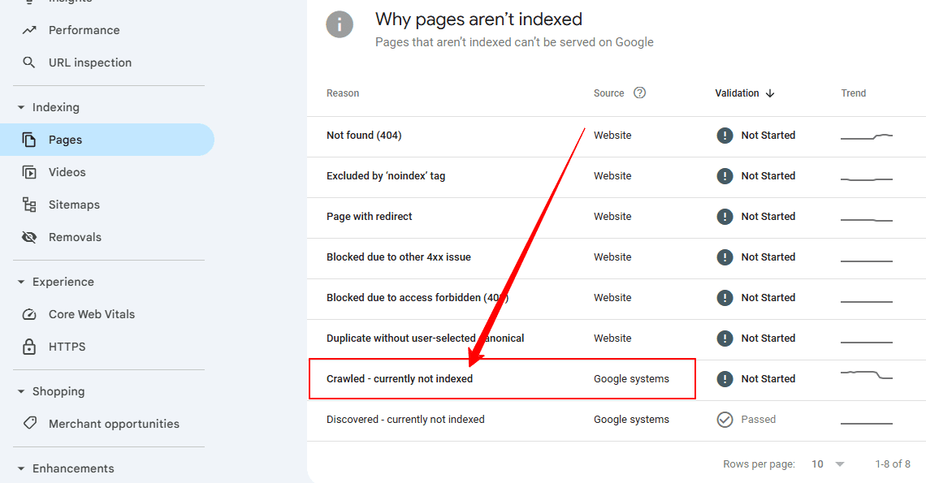
Task: Click the Videos icon in sidebar
Action: click(29, 172)
